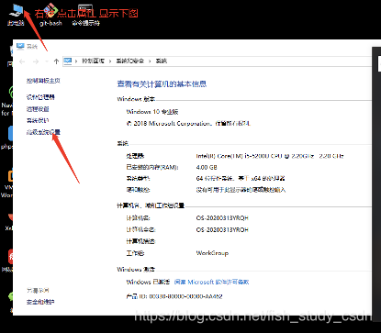Image resolution: width=381 pixels, height=333 pixels.
Task: Open the recent locations dropdown beside forward arrow
Action: 47,61
